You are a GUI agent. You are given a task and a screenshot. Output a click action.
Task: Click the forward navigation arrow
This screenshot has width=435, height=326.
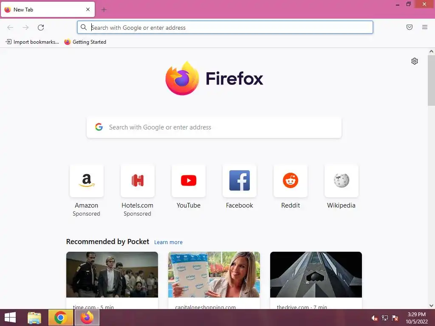tap(25, 28)
